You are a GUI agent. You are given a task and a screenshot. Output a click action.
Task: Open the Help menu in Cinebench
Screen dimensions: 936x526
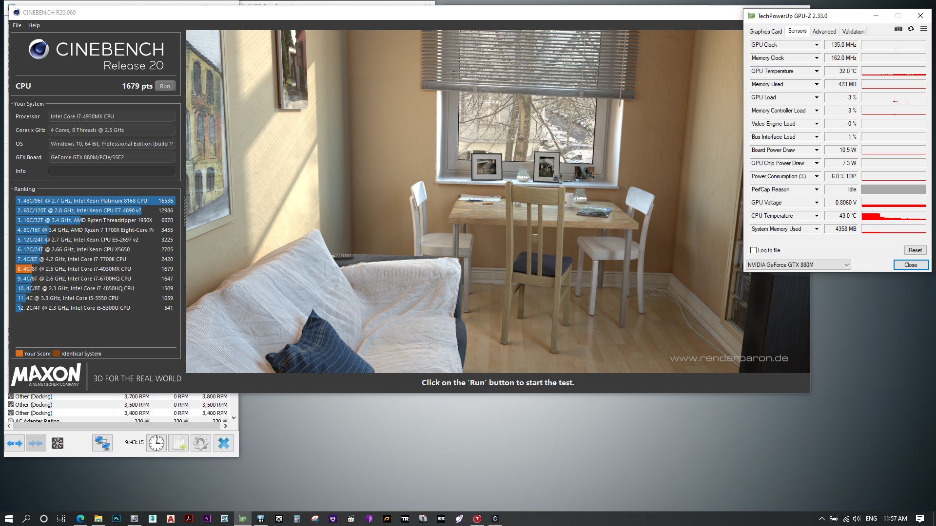(34, 25)
